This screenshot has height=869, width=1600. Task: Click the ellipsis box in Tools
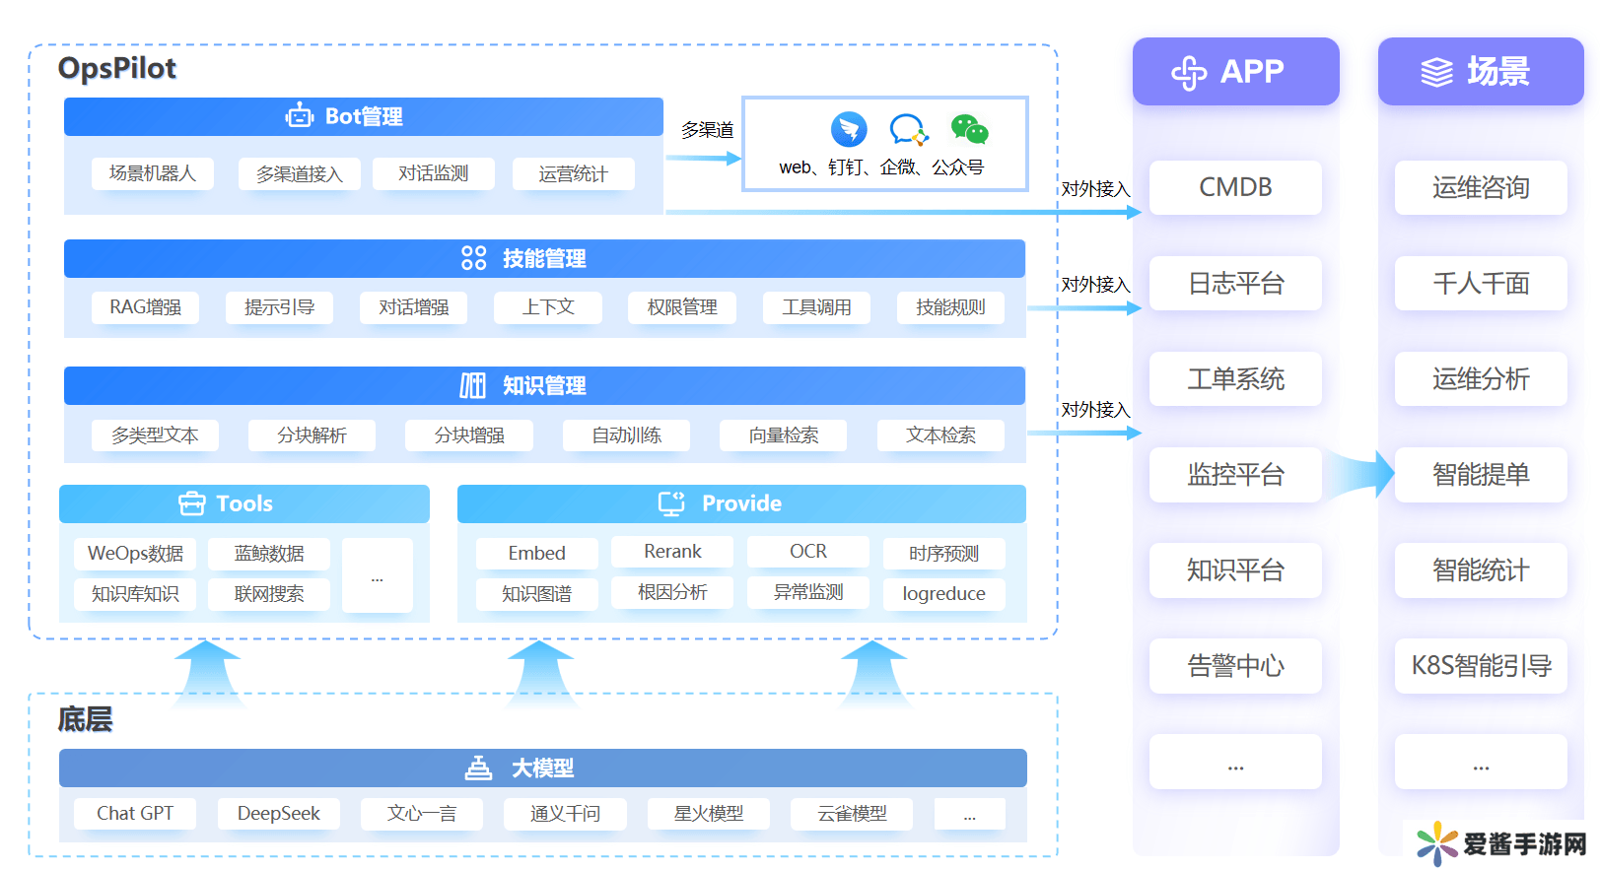(x=377, y=575)
